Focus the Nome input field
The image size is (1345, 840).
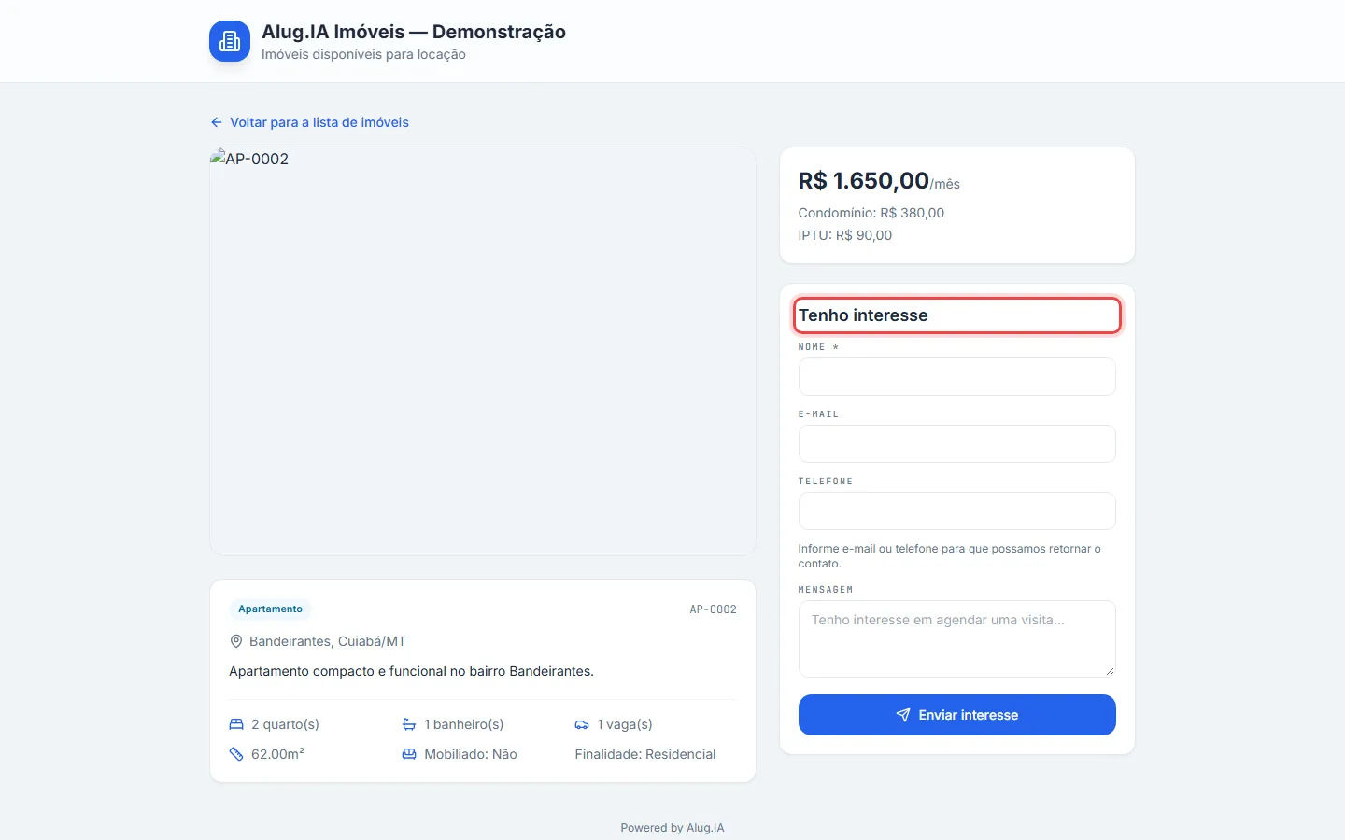[x=957, y=377]
